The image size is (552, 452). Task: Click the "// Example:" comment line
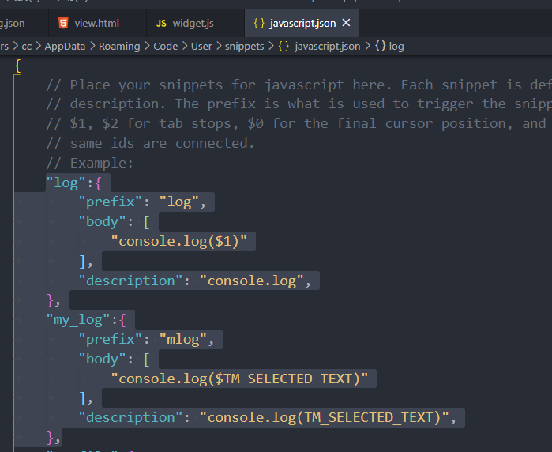pos(90,163)
